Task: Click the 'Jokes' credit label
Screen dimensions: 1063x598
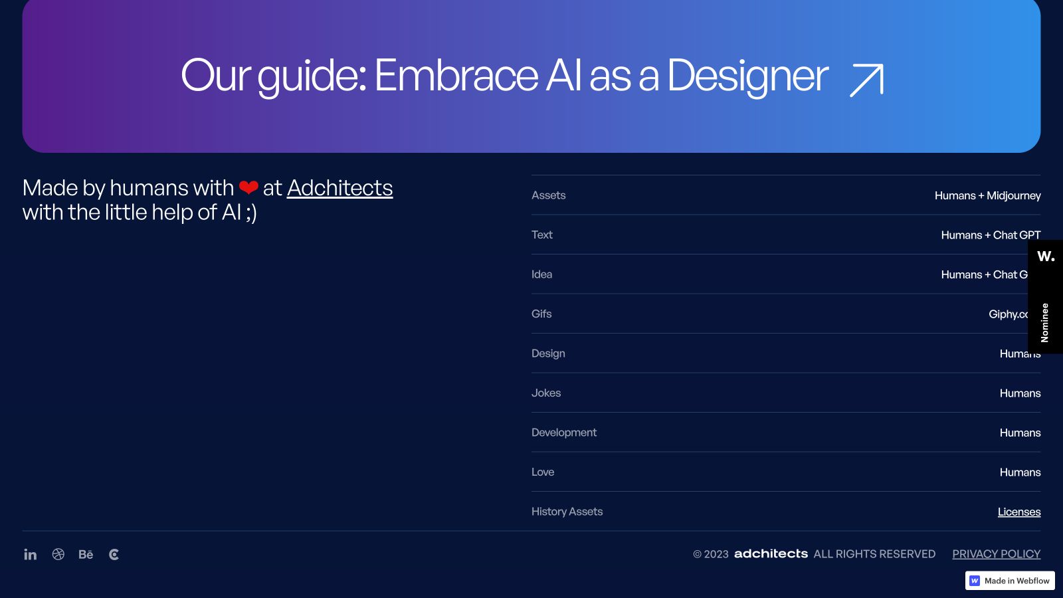Action: (546, 393)
